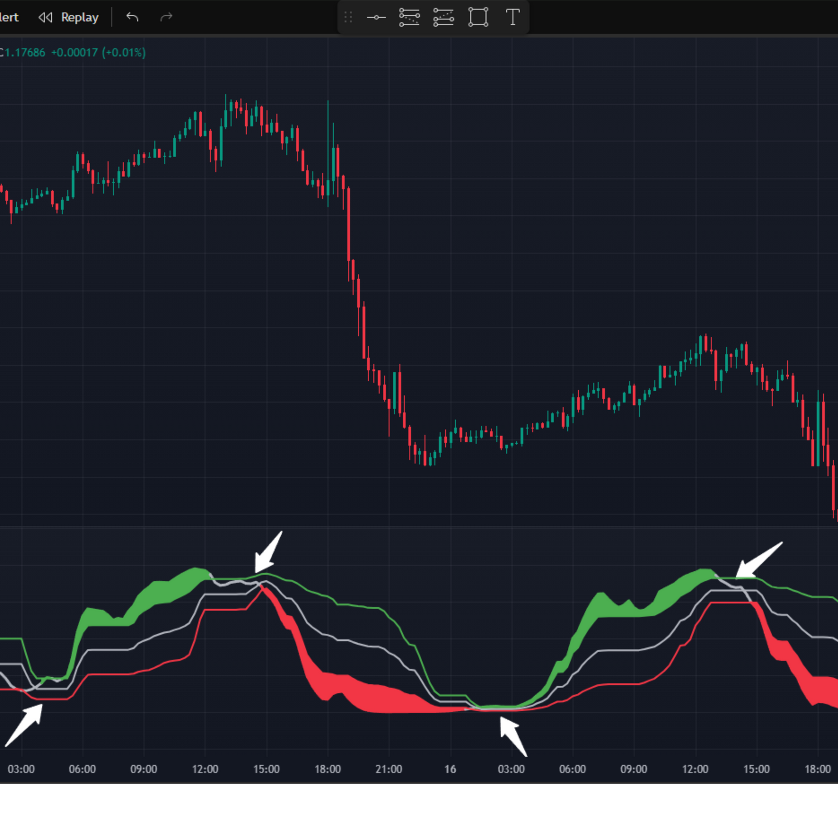The height and width of the screenshot is (838, 838).
Task: Click the rewind icon beside Replay
Action: (46, 17)
